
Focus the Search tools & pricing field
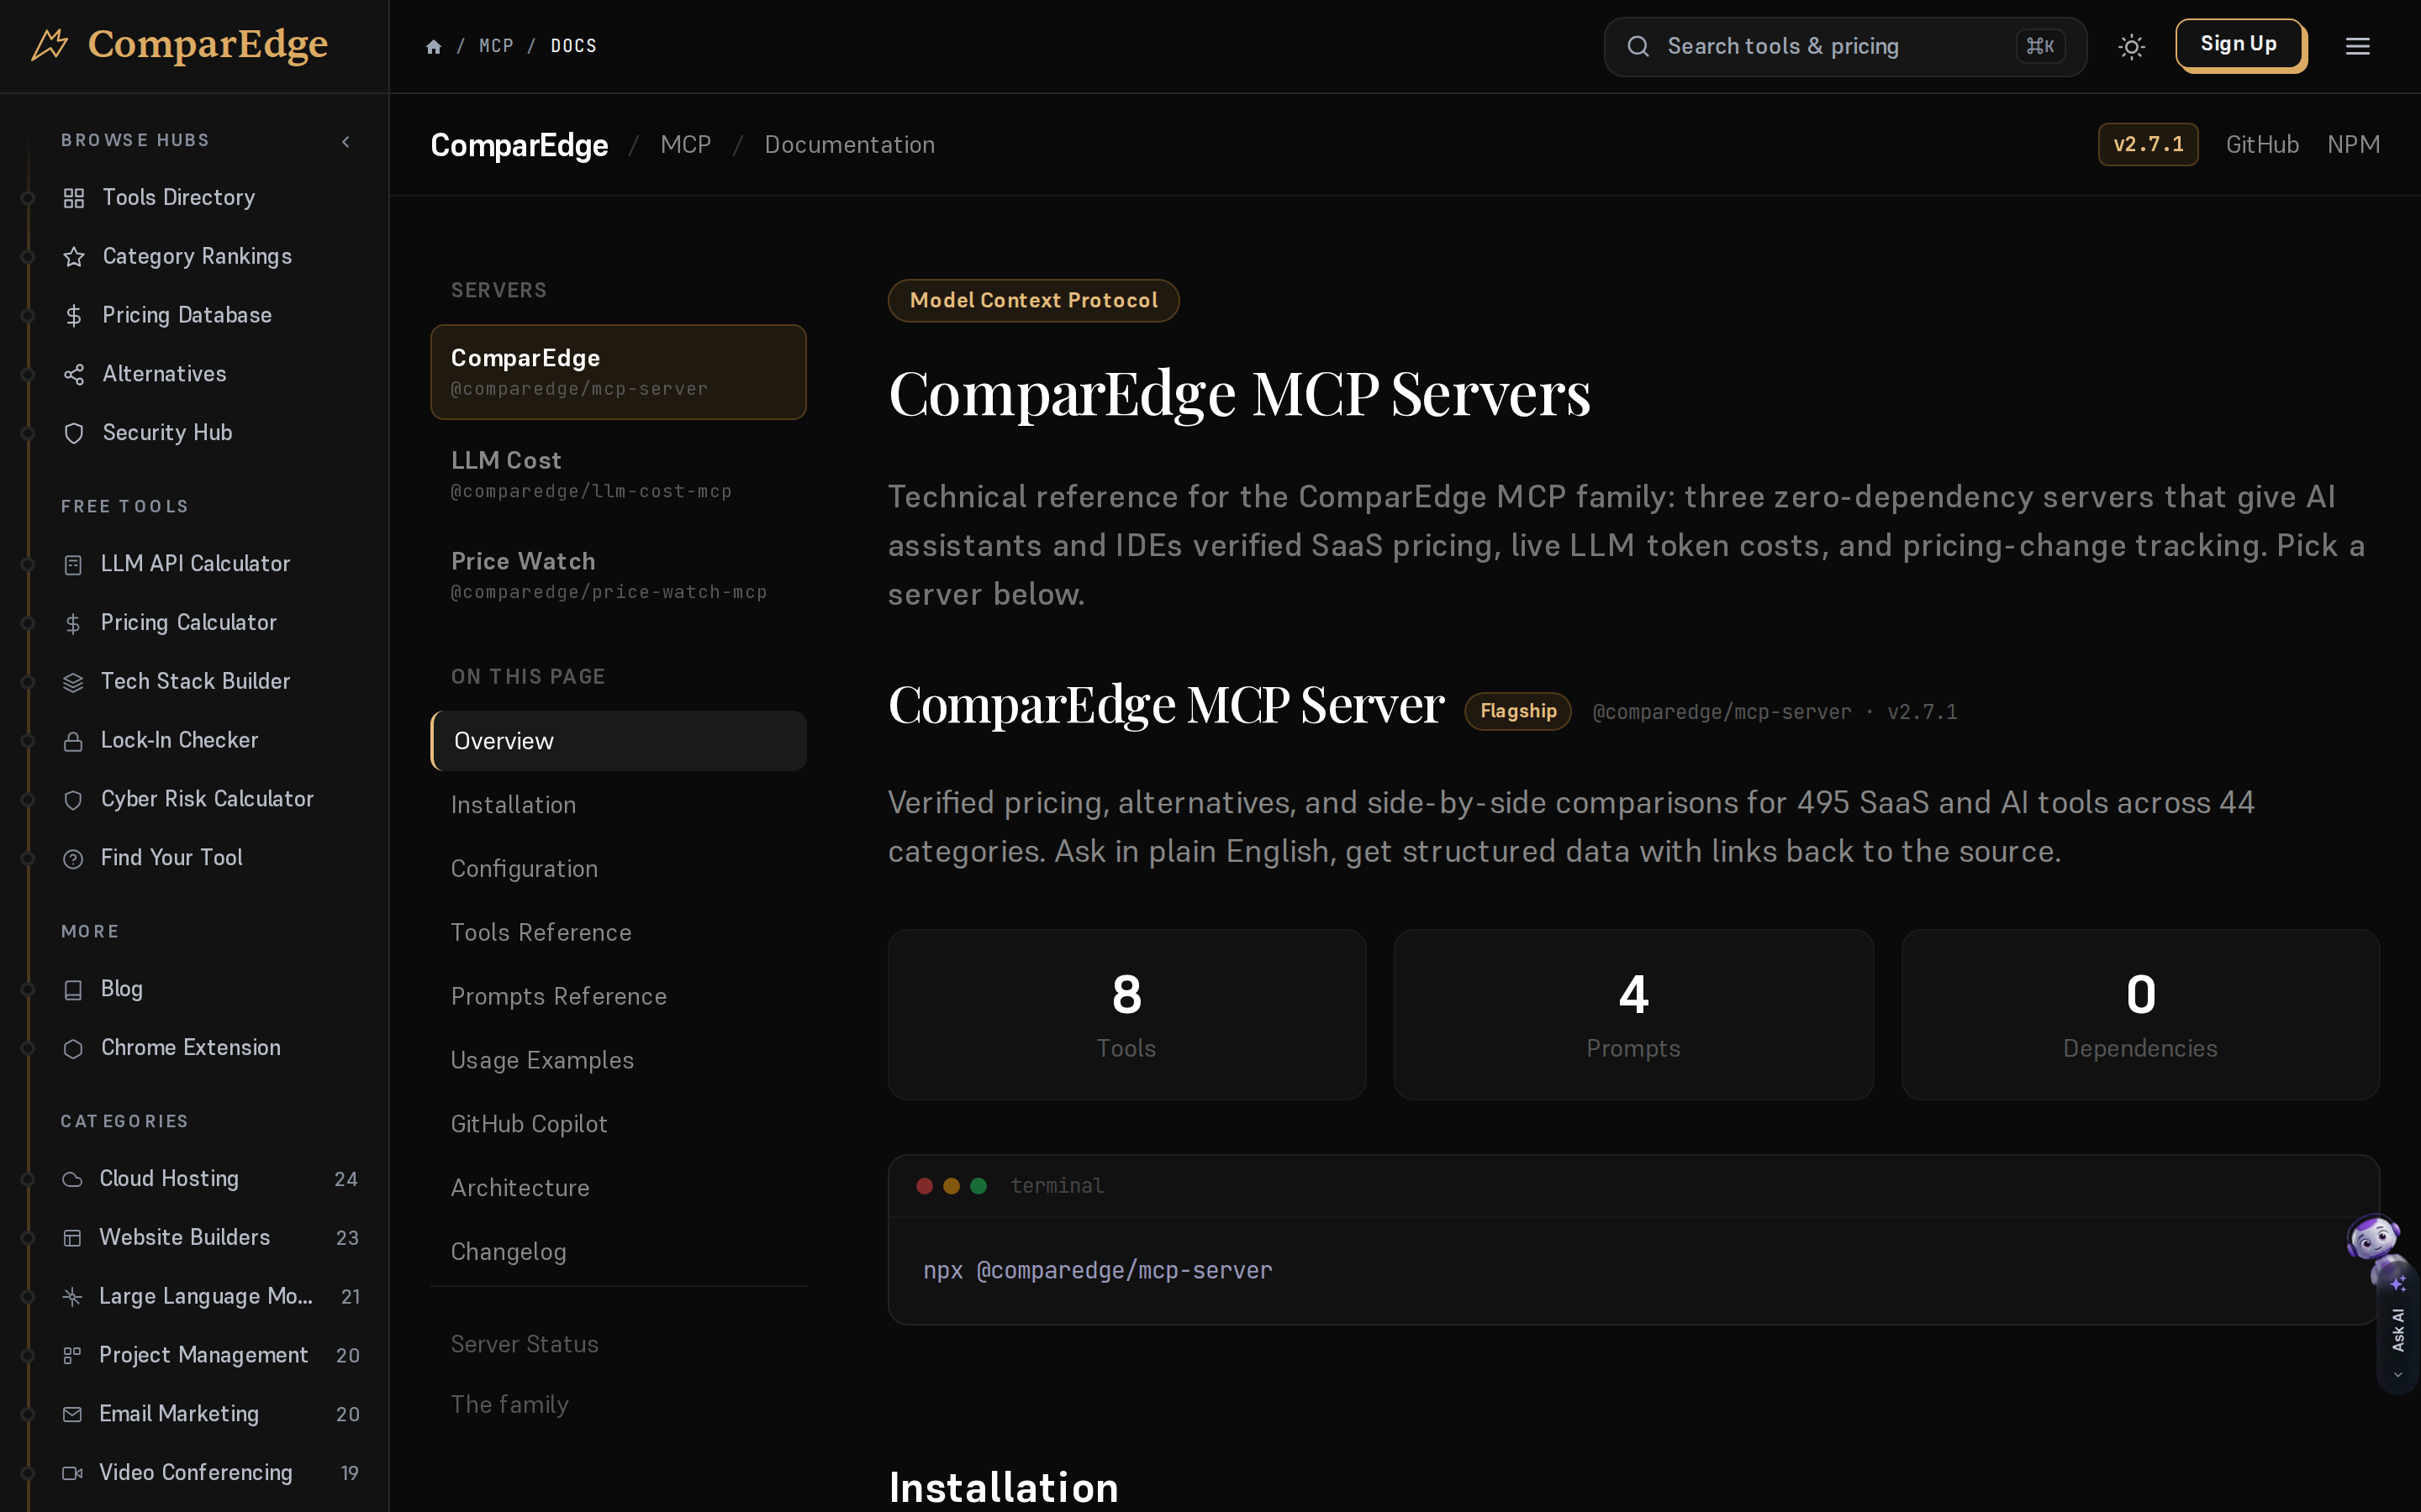pyautogui.click(x=1845, y=47)
